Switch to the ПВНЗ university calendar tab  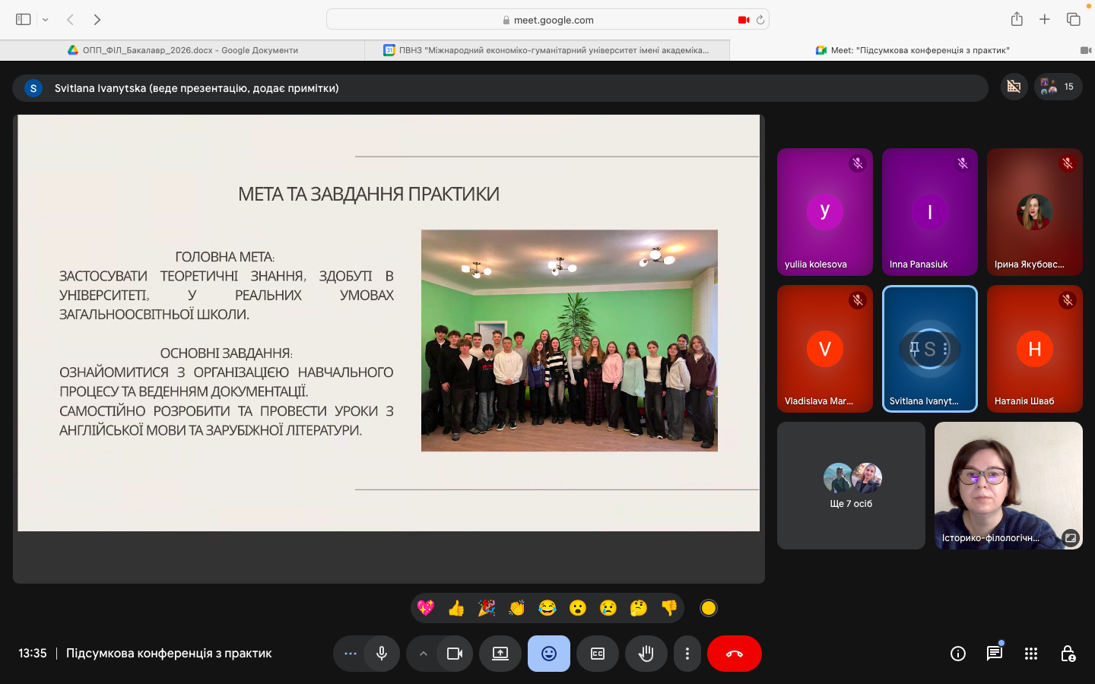point(547,50)
